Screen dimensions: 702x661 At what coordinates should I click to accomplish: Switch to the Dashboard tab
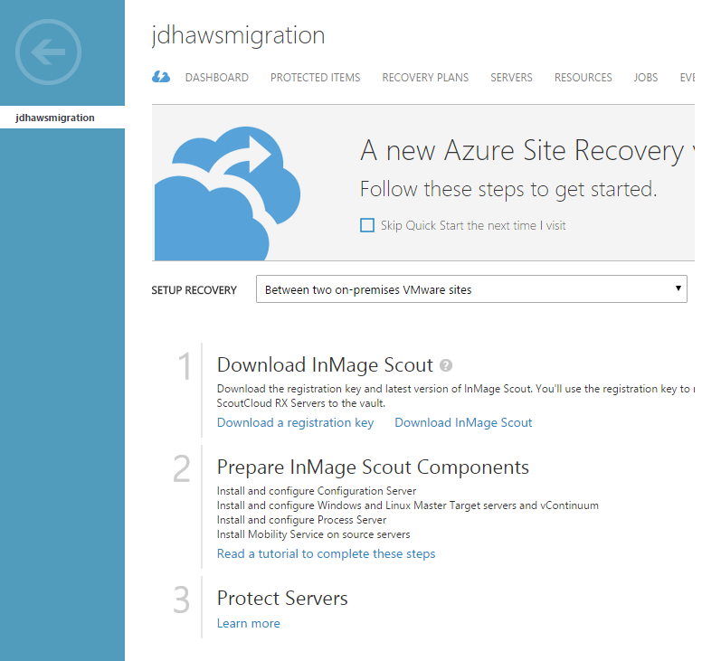217,78
